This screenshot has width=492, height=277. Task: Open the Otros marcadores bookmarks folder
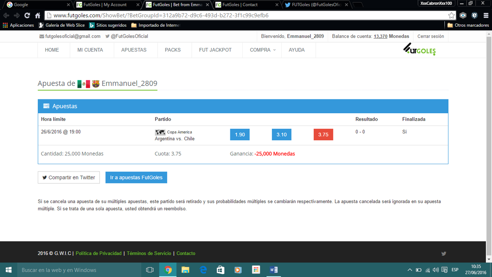pyautogui.click(x=468, y=25)
